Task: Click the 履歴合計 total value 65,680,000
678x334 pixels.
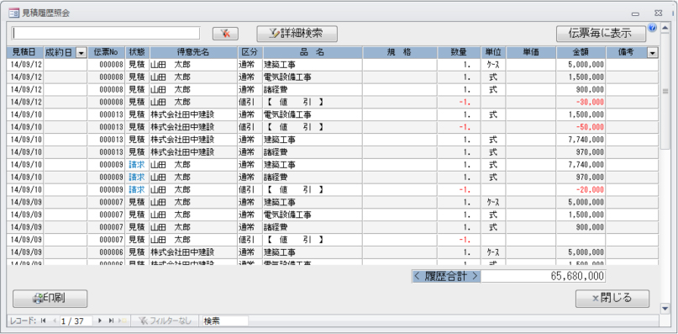Action: point(543,276)
